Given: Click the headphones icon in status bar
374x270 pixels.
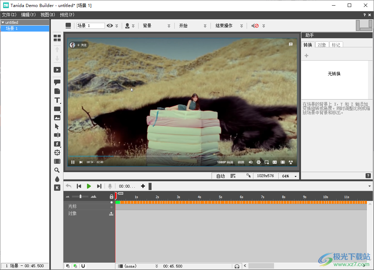Looking at the screenshot, I should [237, 266].
